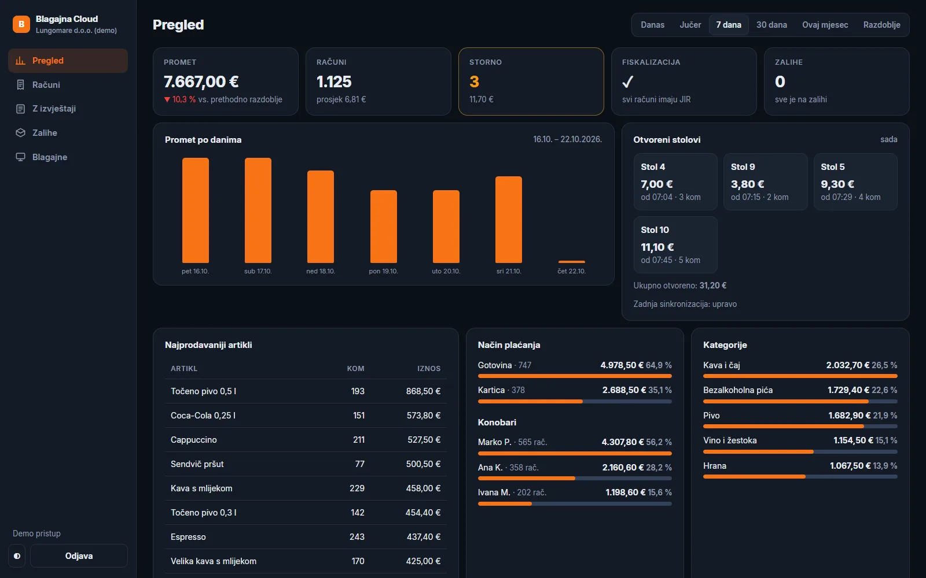
Task: Open the Stol 10 open table card
Action: pos(675,244)
